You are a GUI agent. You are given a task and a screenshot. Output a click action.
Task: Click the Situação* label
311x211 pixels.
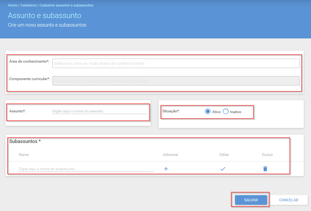[171, 111]
